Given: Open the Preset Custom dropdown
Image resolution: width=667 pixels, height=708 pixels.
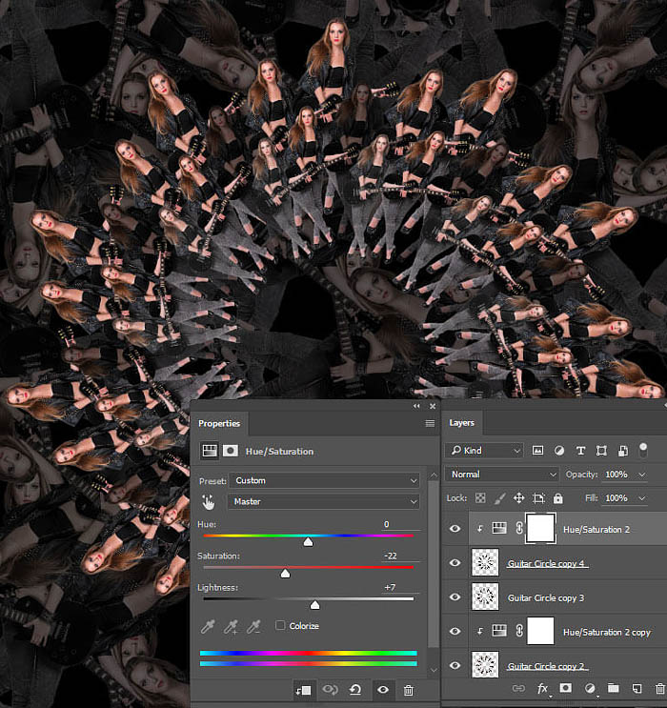Looking at the screenshot, I should pos(324,480).
